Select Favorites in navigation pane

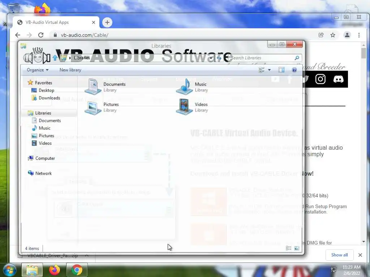43,83
